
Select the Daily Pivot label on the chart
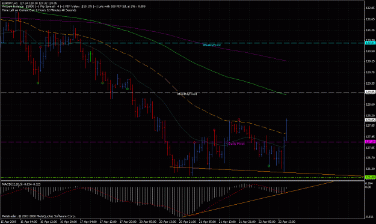click(236, 144)
